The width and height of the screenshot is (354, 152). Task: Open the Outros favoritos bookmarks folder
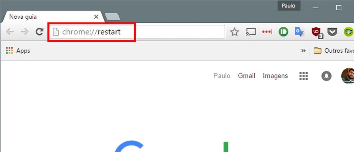334,51
